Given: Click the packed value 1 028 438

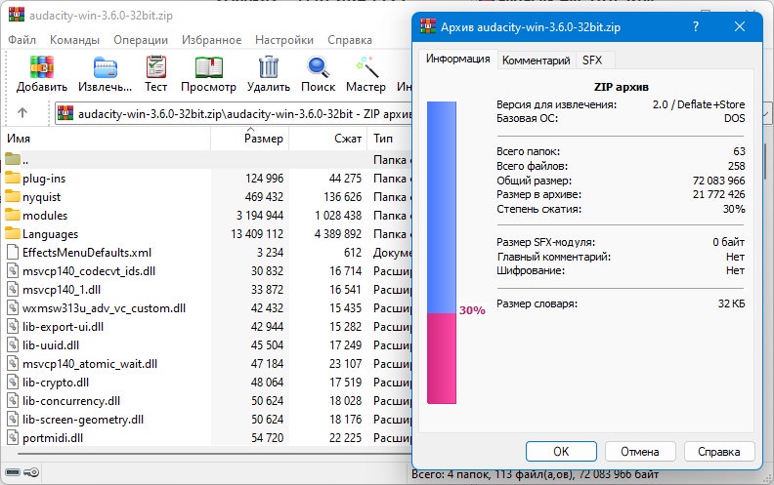Looking at the screenshot, I should point(338,216).
